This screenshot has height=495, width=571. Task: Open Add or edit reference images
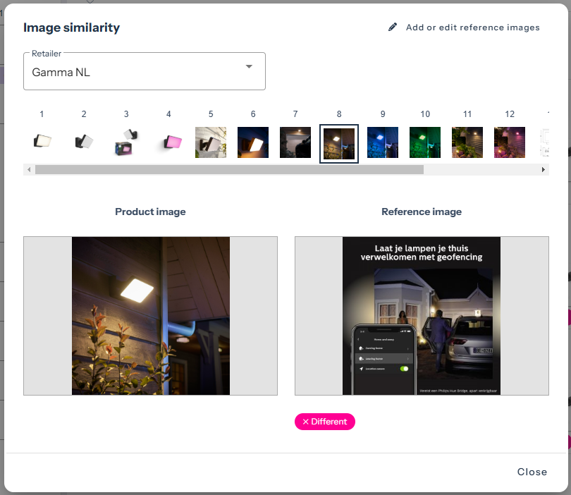[472, 28]
